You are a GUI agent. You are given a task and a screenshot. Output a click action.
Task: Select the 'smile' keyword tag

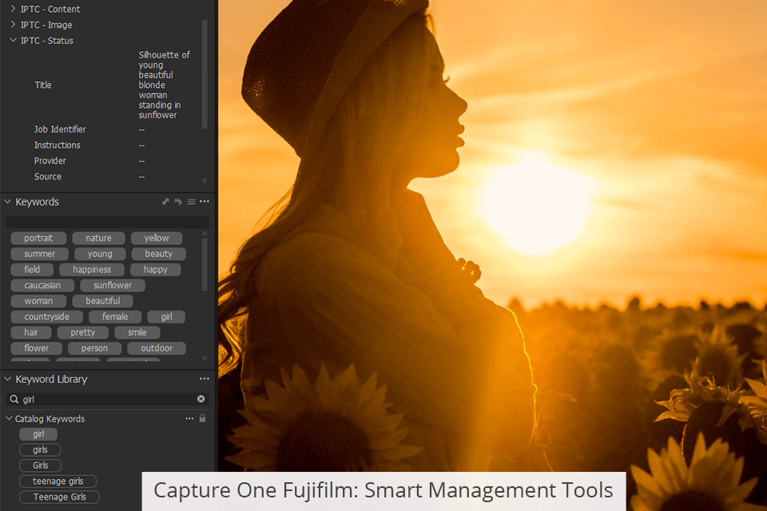point(137,332)
